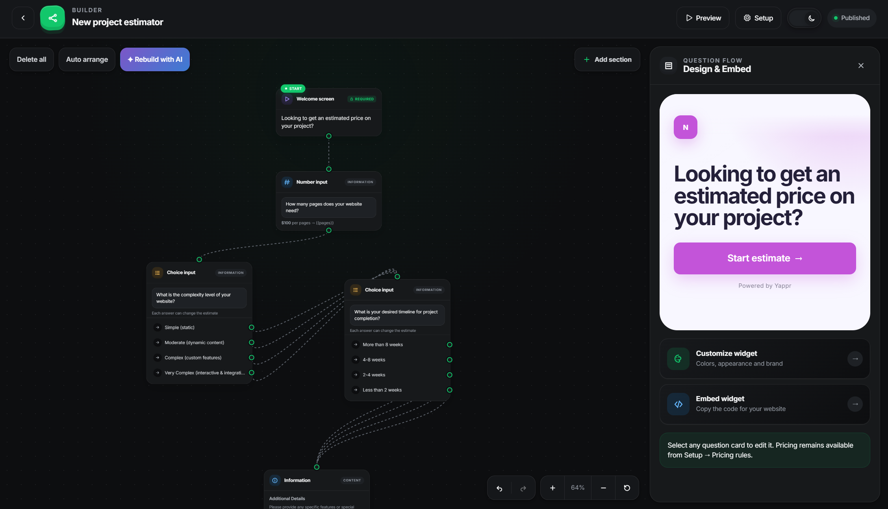This screenshot has width=888, height=509.
Task: Zoom in on the canvas
Action: pyautogui.click(x=552, y=488)
